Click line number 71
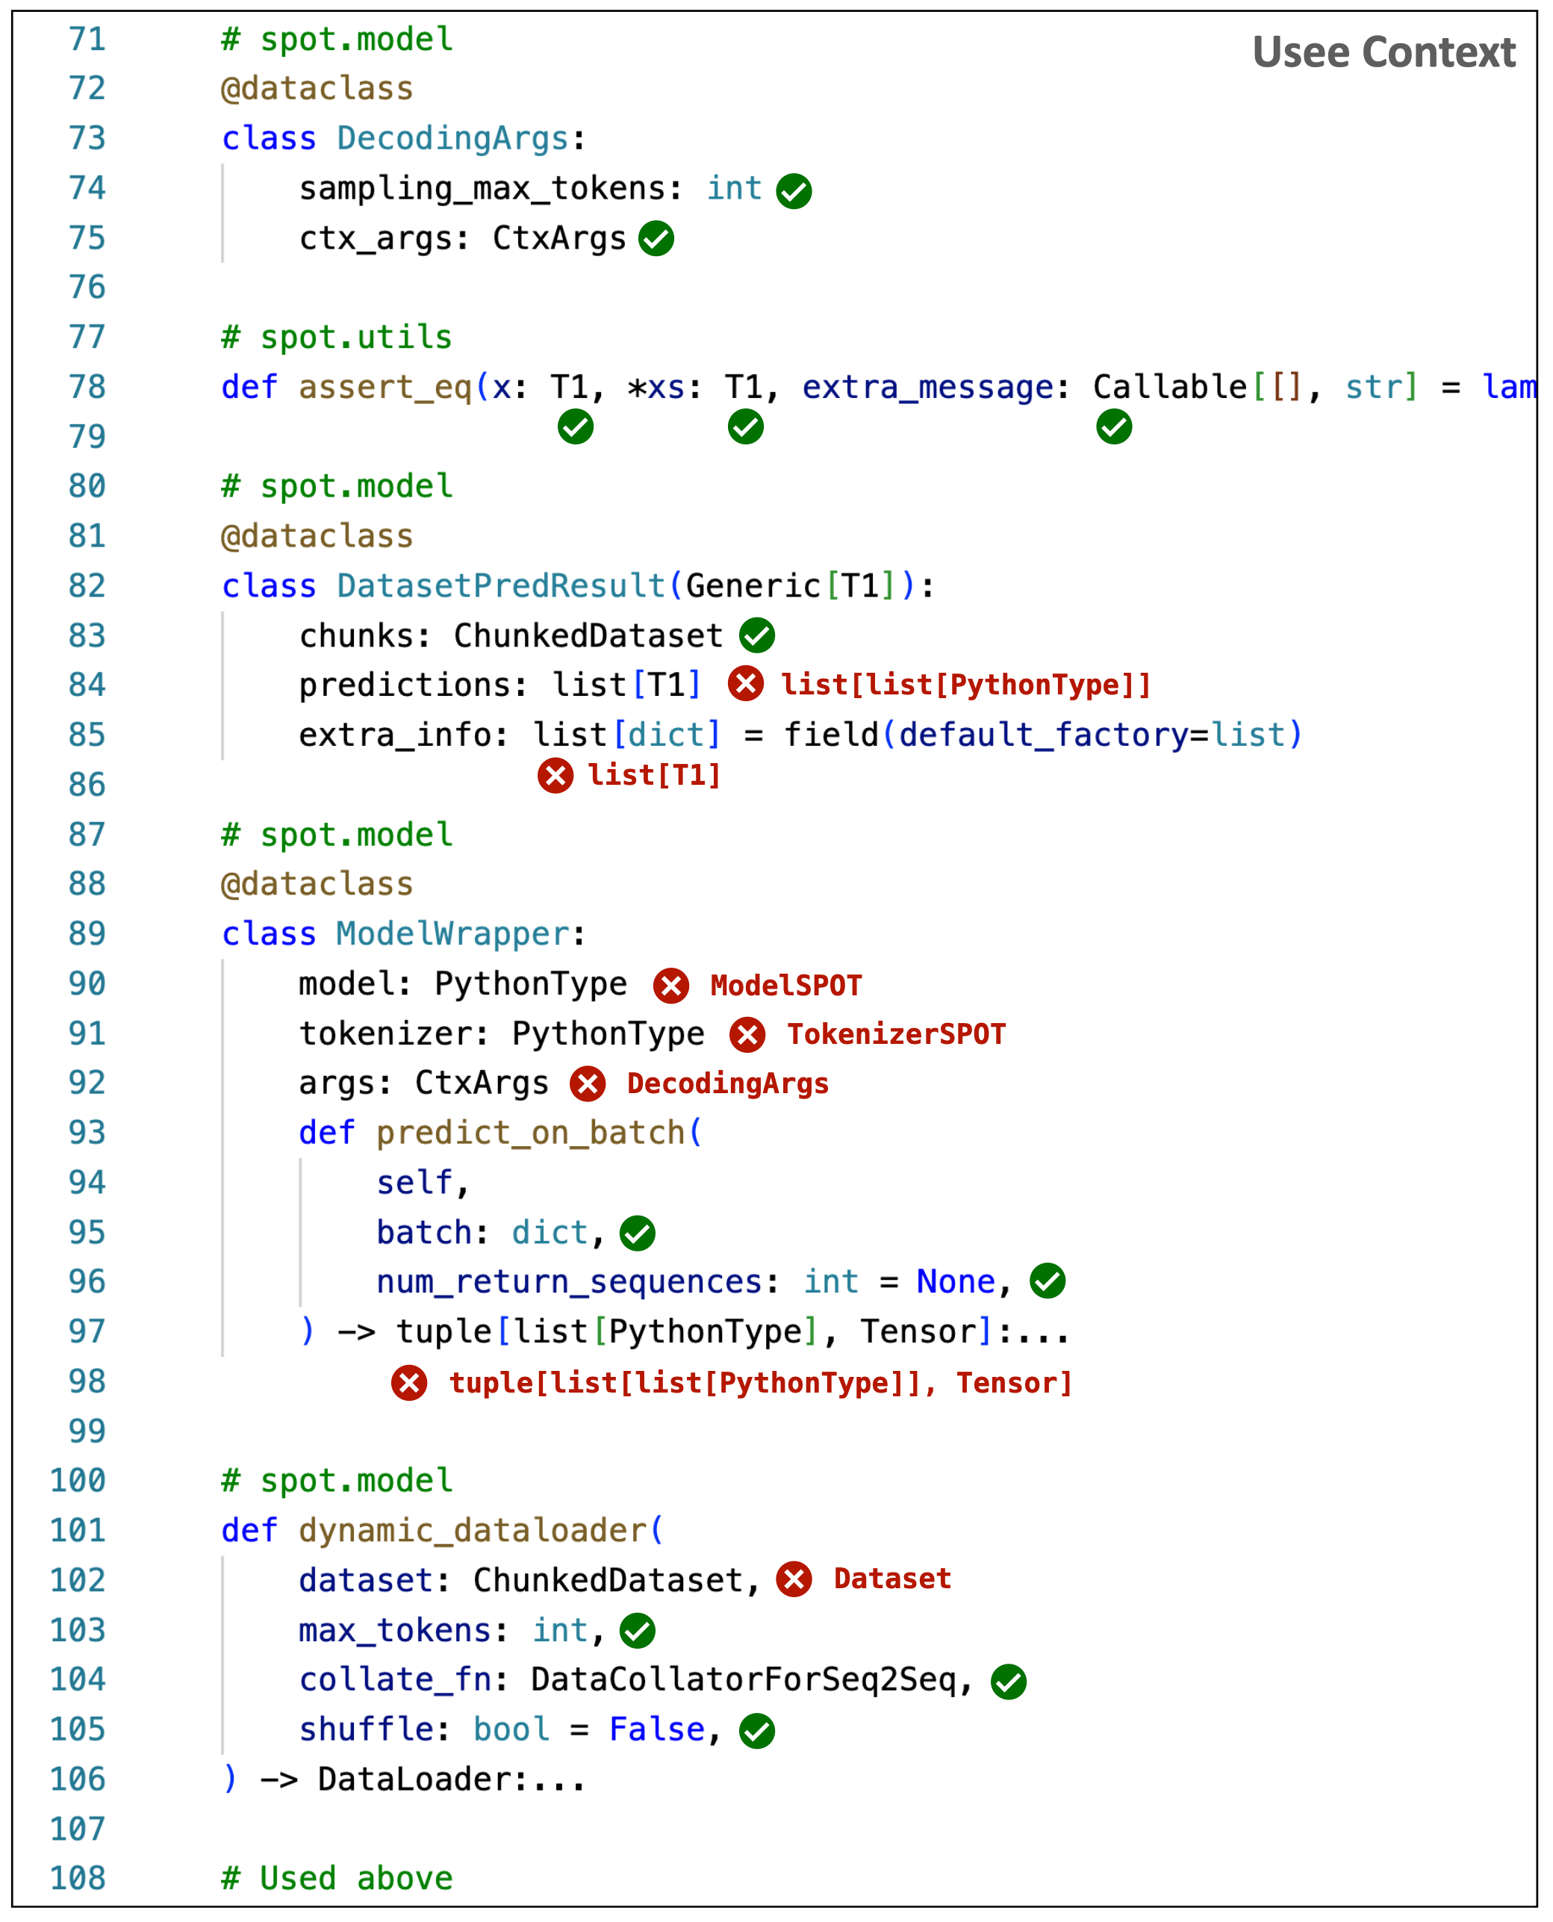 (x=87, y=40)
